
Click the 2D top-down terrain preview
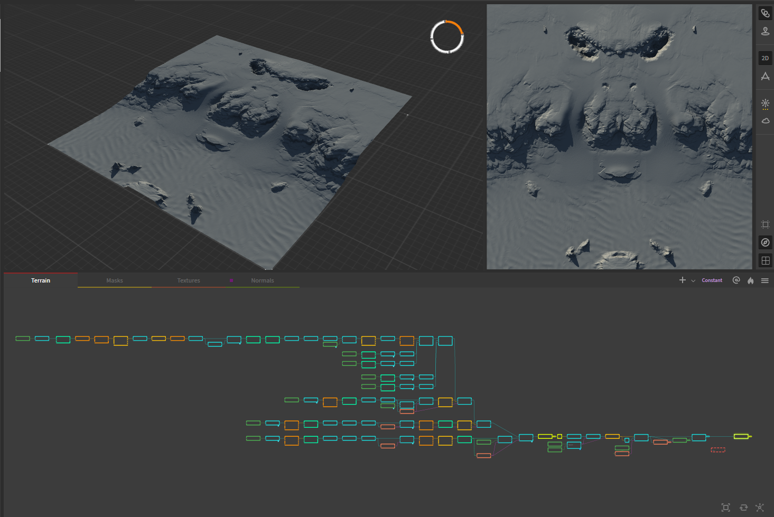[619, 137]
